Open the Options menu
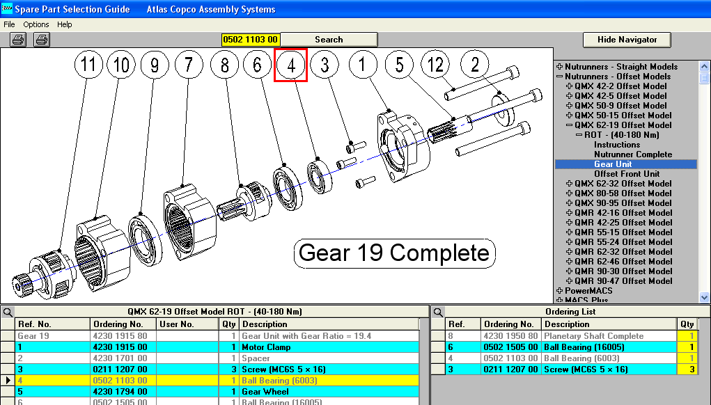Image resolution: width=711 pixels, height=405 pixels. pyautogui.click(x=36, y=24)
